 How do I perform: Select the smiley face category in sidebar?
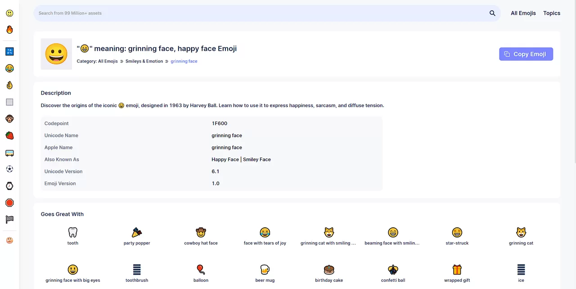(x=9, y=13)
